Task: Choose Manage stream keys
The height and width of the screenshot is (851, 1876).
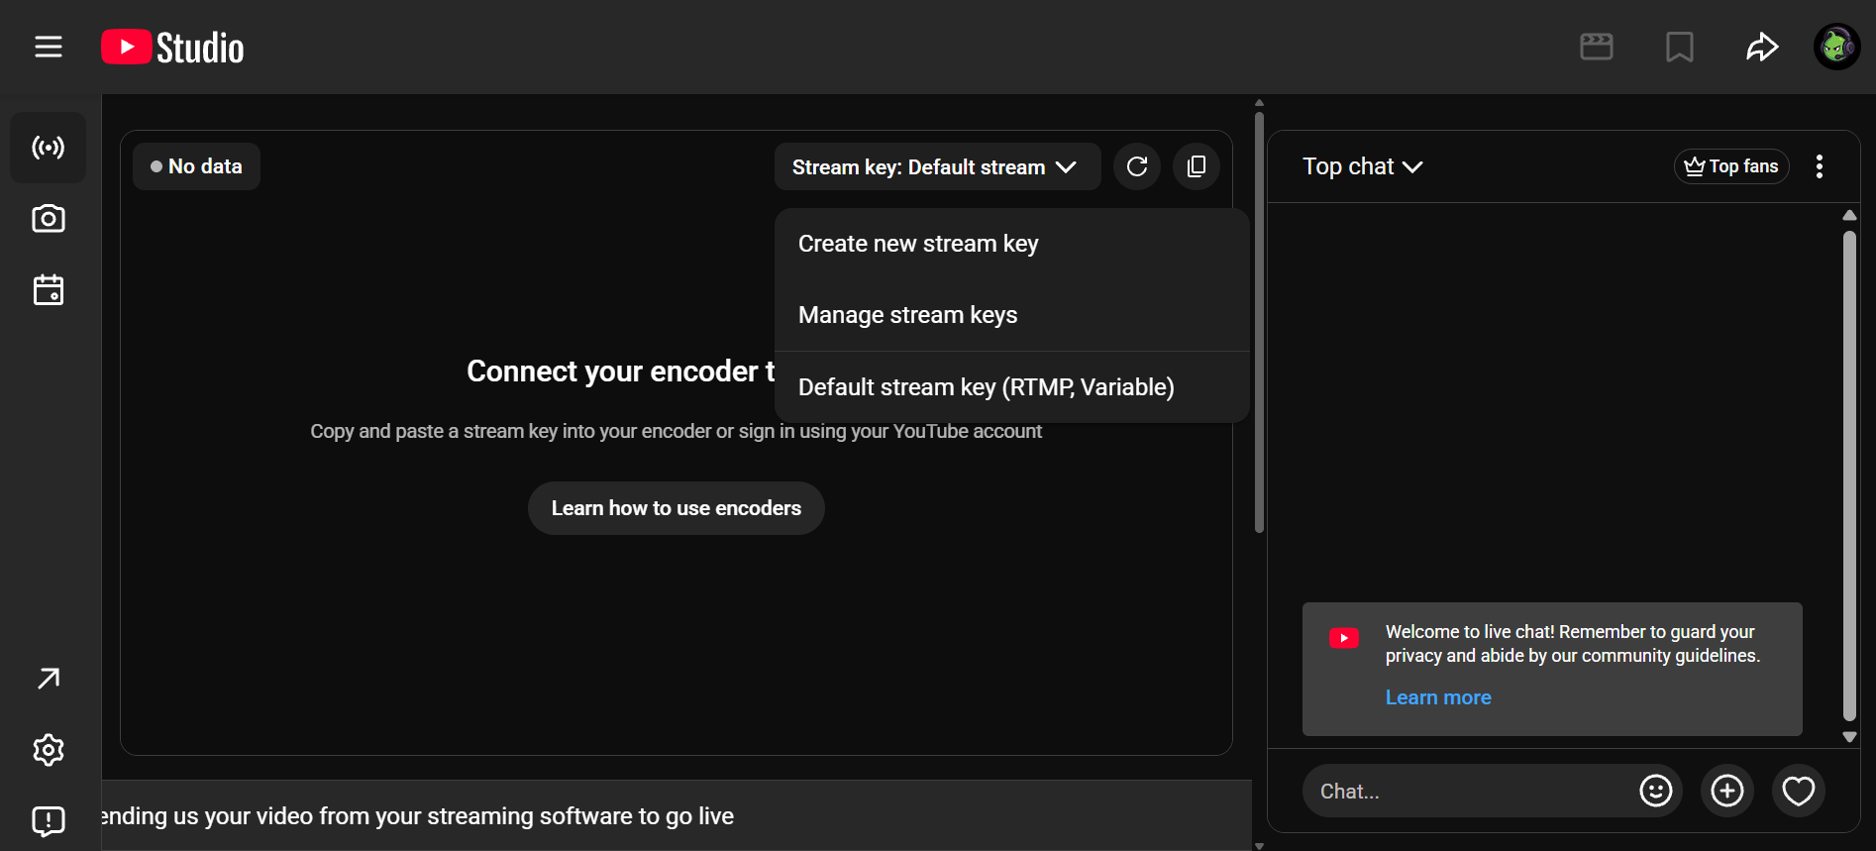Action: click(x=1011, y=315)
